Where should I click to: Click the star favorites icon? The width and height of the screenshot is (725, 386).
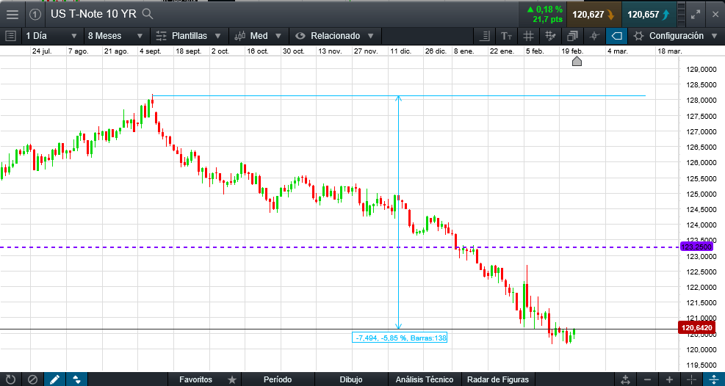232,379
